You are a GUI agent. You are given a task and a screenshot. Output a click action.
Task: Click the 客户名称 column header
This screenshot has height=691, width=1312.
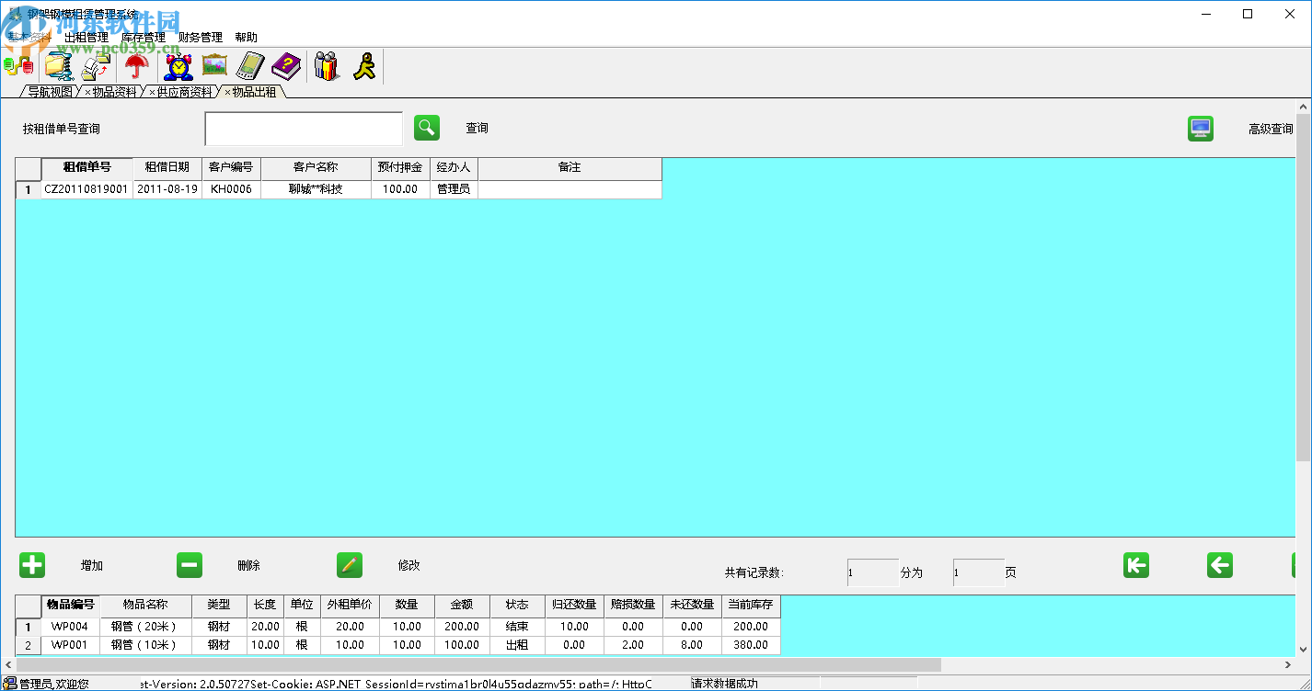316,168
